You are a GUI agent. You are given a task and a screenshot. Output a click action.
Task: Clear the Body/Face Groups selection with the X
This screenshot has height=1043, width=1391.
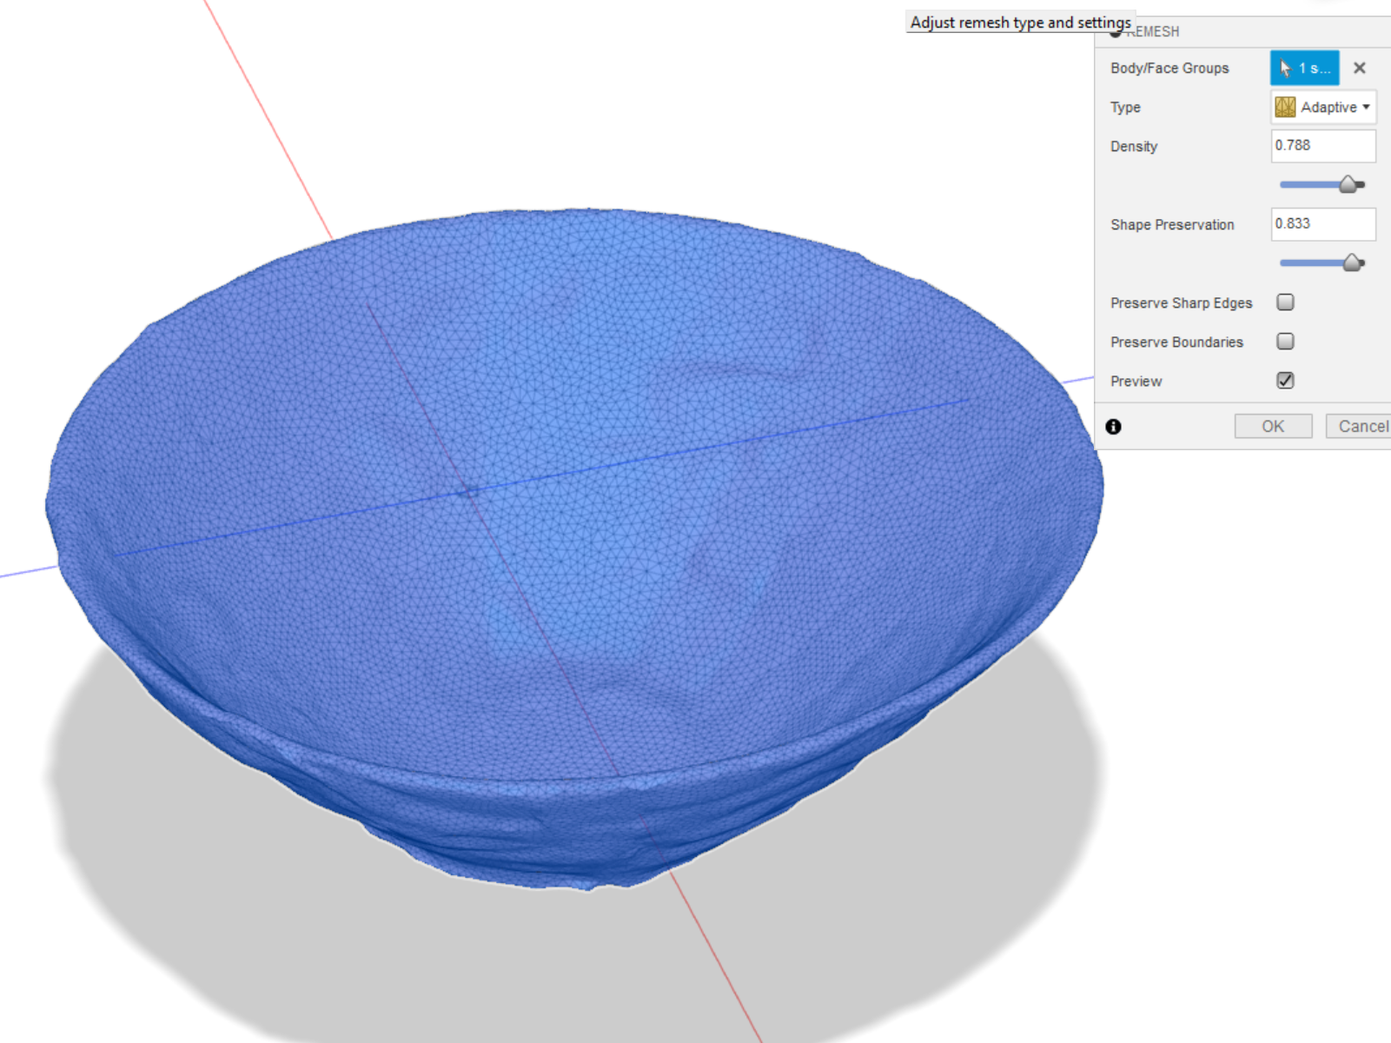pos(1359,68)
